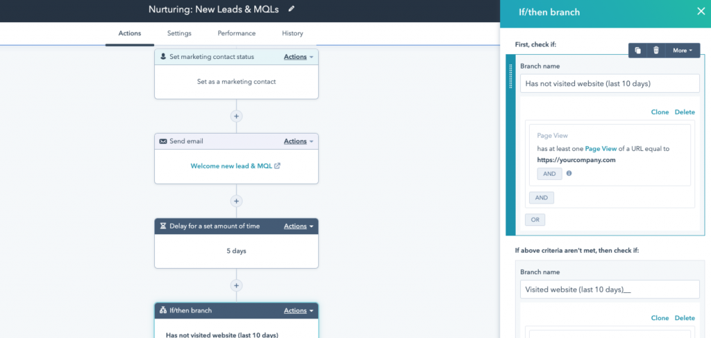Click the external link icon on Welcome email

tap(278, 166)
